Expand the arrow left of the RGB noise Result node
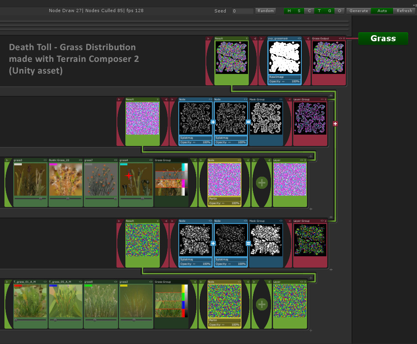 pos(119,221)
